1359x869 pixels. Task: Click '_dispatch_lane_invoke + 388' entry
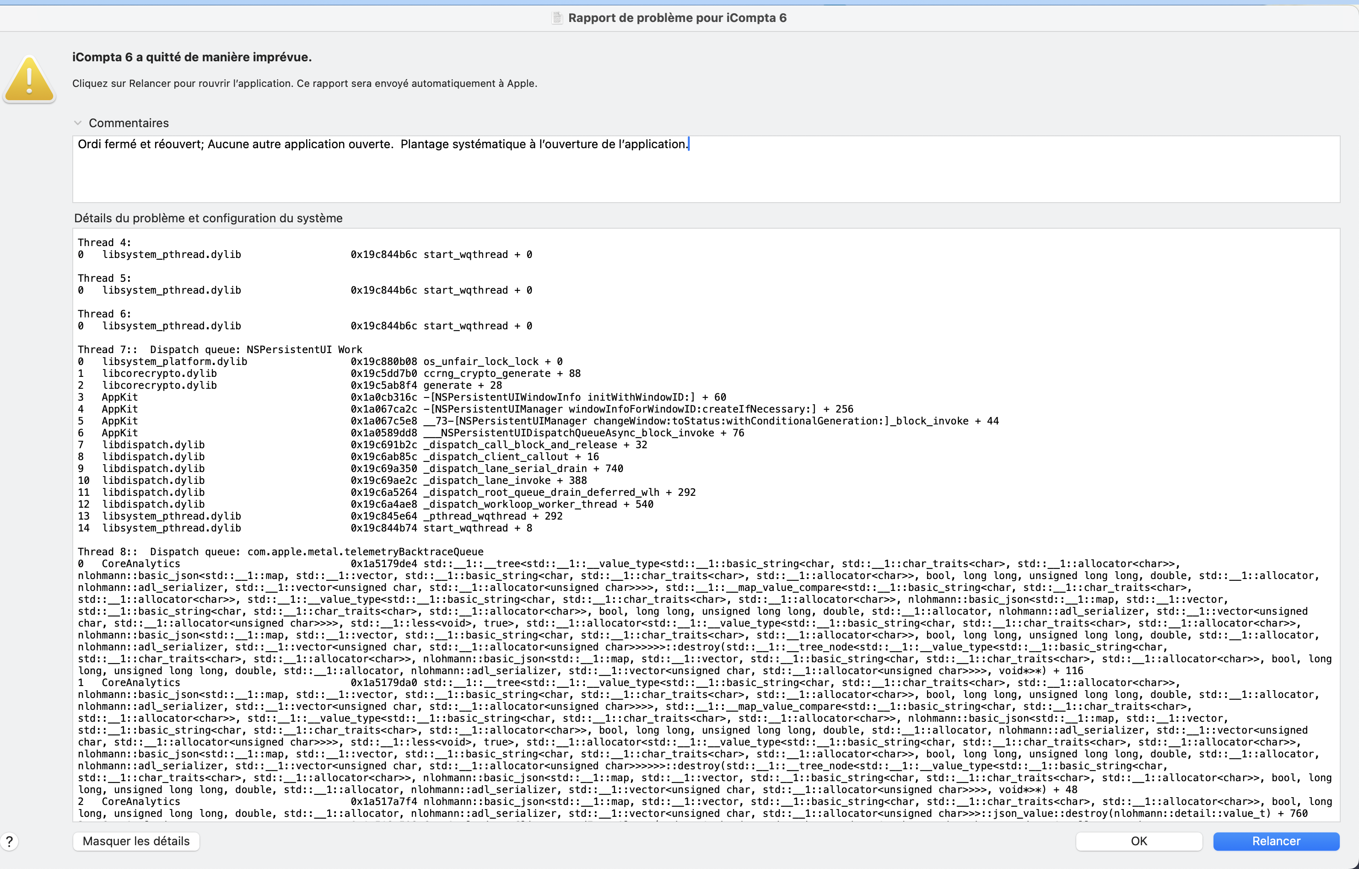505,480
